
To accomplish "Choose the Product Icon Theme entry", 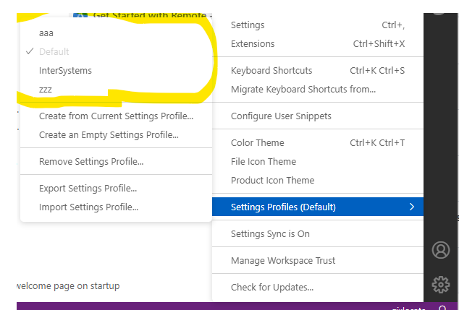I will point(318,180).
